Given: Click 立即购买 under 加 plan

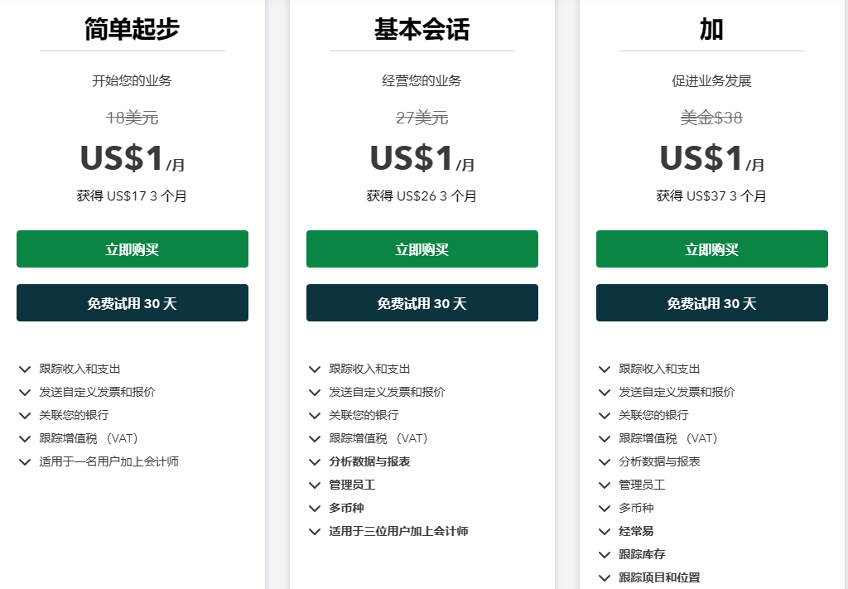Looking at the screenshot, I should click(712, 249).
